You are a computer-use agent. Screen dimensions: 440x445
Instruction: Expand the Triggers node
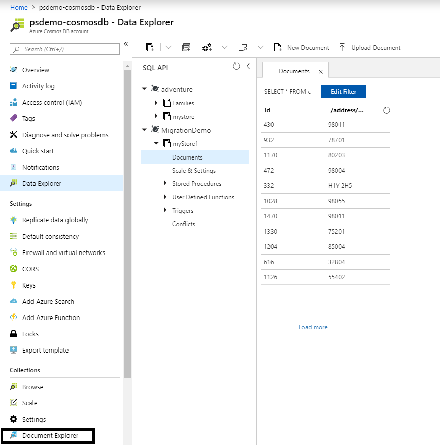[165, 210]
